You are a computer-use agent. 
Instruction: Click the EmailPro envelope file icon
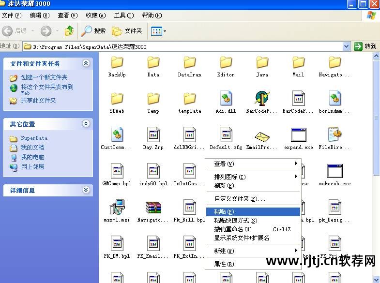point(262,136)
